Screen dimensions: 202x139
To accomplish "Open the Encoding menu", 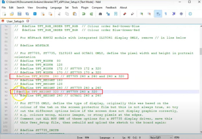I will (42, 8).
